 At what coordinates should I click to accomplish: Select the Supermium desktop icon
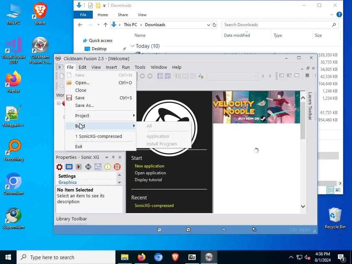13,218
